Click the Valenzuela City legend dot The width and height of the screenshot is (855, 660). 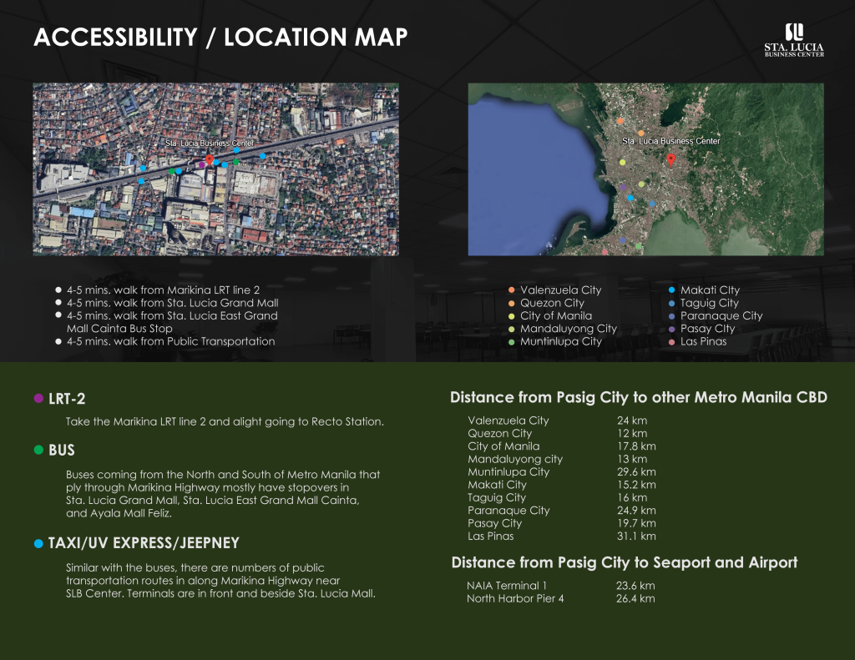(512, 290)
